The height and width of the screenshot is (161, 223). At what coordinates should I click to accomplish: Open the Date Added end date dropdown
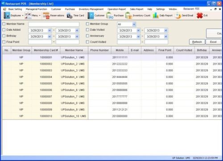pyautogui.click(x=77, y=30)
